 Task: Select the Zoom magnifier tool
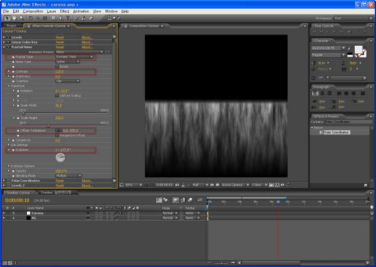click(22, 18)
